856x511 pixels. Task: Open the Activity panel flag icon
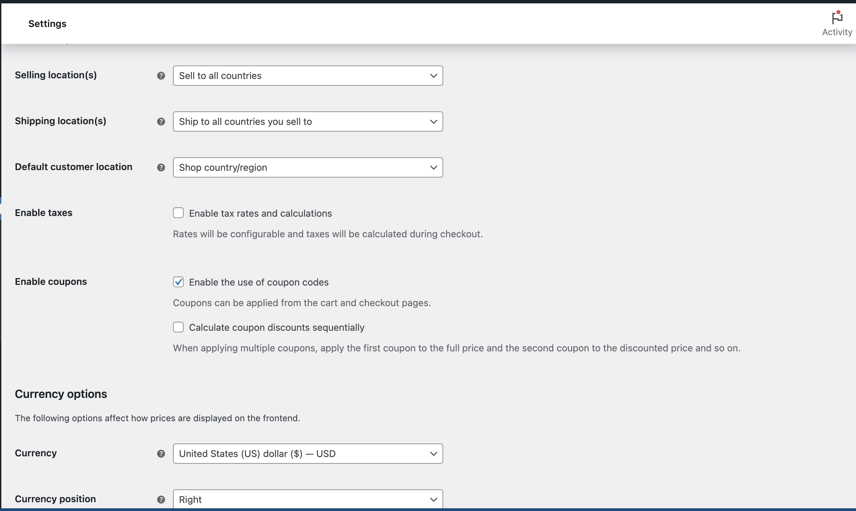pyautogui.click(x=837, y=18)
